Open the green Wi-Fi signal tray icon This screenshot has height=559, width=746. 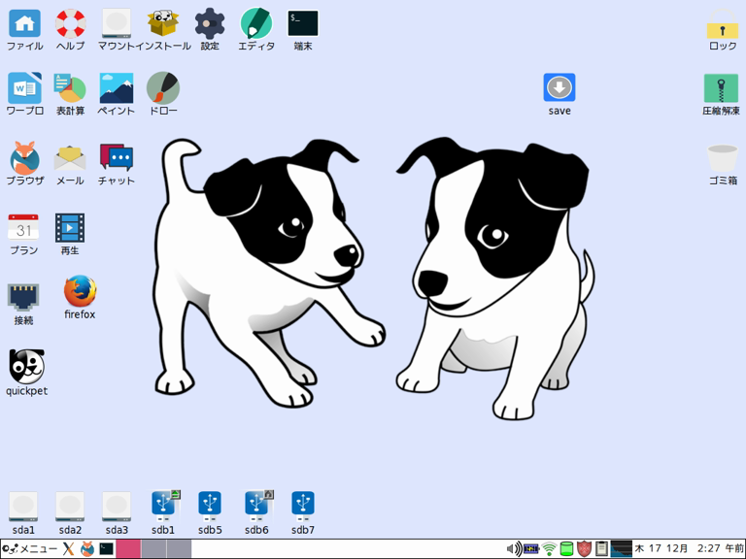549,549
